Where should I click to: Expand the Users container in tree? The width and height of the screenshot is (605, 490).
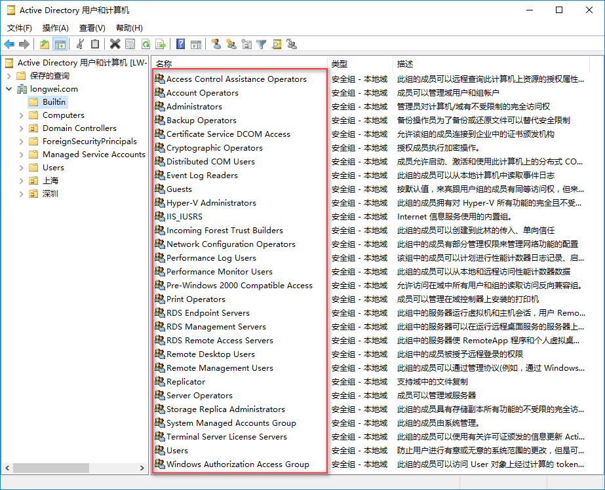point(21,168)
